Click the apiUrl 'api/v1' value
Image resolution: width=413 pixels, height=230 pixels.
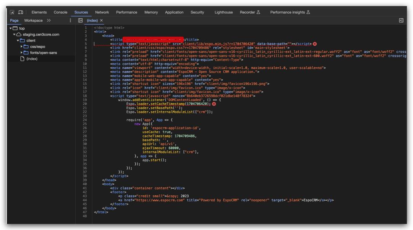pos(167,144)
